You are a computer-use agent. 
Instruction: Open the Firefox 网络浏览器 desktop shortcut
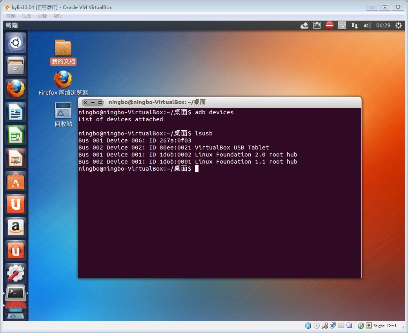click(63, 83)
